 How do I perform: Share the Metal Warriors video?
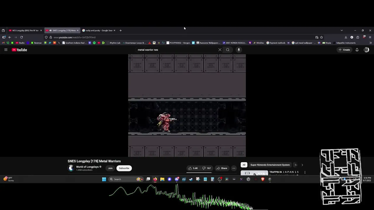221,168
